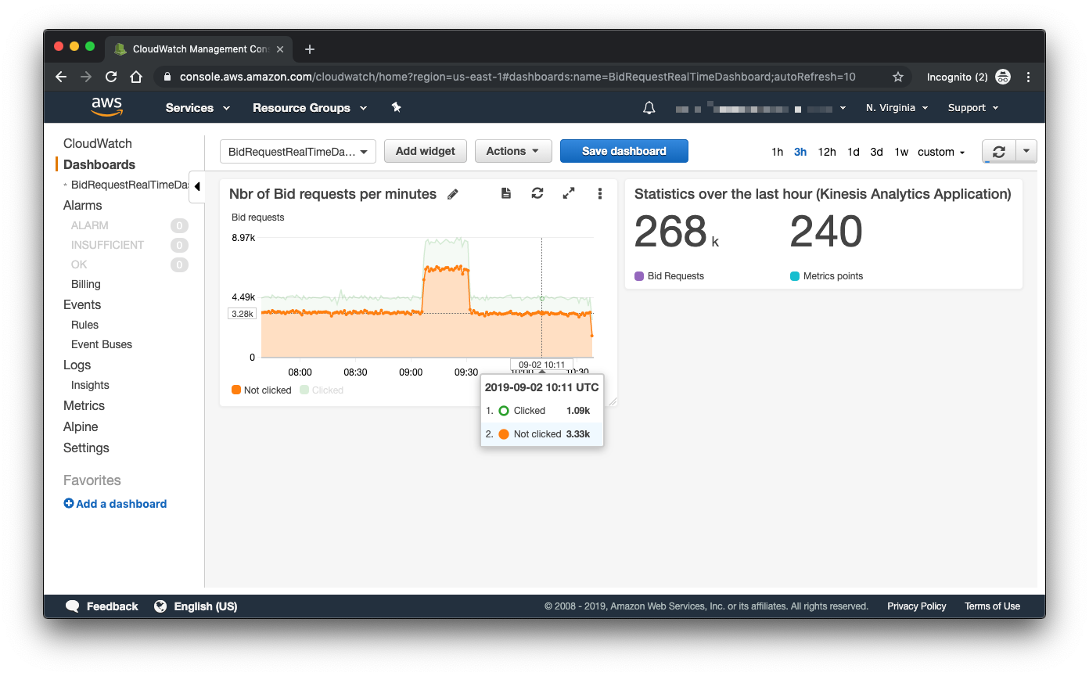1089x676 pixels.
Task: Open the Chrome three-dot menu
Action: (1028, 77)
